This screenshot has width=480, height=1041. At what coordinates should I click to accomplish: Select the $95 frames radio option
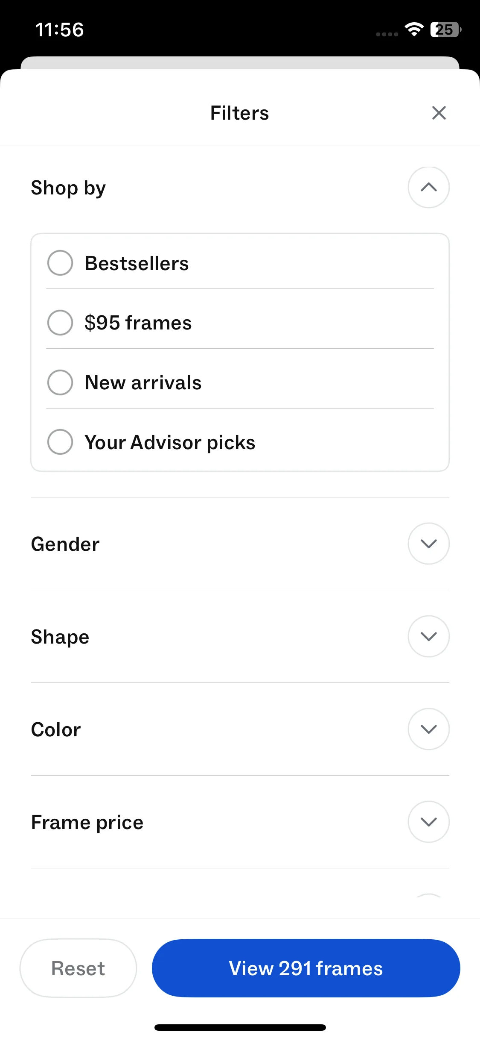click(60, 323)
